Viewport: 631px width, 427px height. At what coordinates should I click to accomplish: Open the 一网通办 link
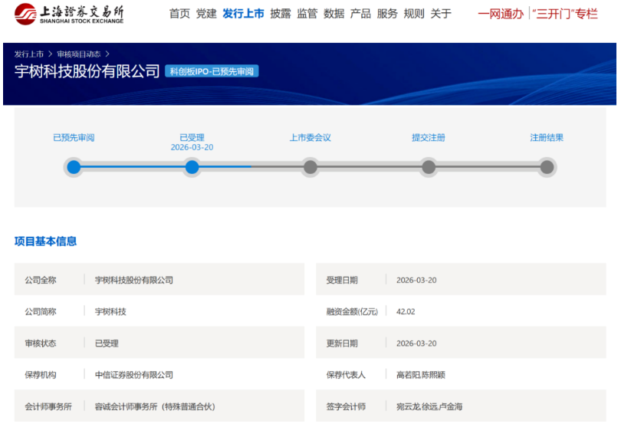501,14
